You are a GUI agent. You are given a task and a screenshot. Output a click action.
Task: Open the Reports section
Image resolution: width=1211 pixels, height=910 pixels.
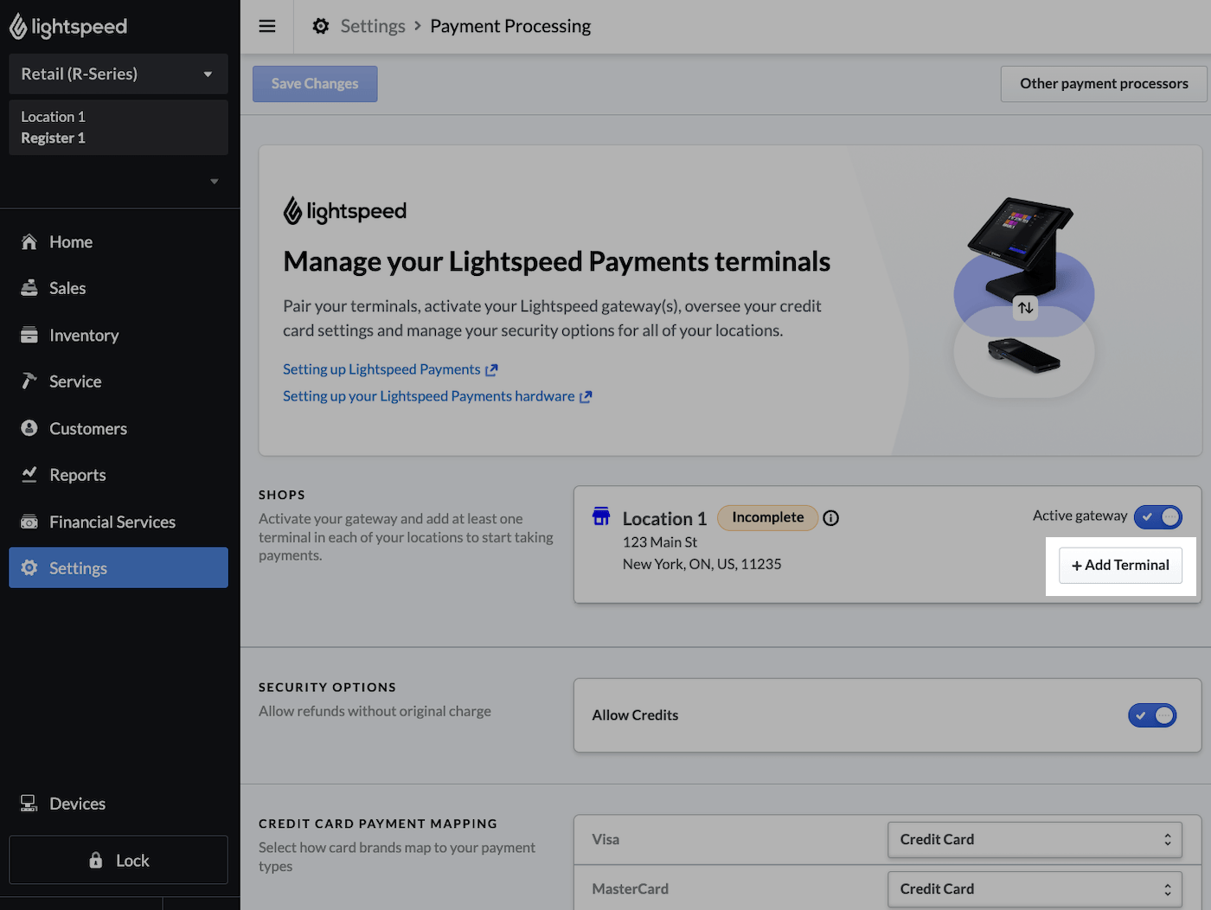coord(119,475)
